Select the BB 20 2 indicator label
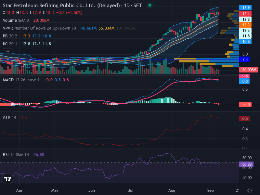The height and width of the screenshot is (195, 260). pyautogui.click(x=10, y=36)
